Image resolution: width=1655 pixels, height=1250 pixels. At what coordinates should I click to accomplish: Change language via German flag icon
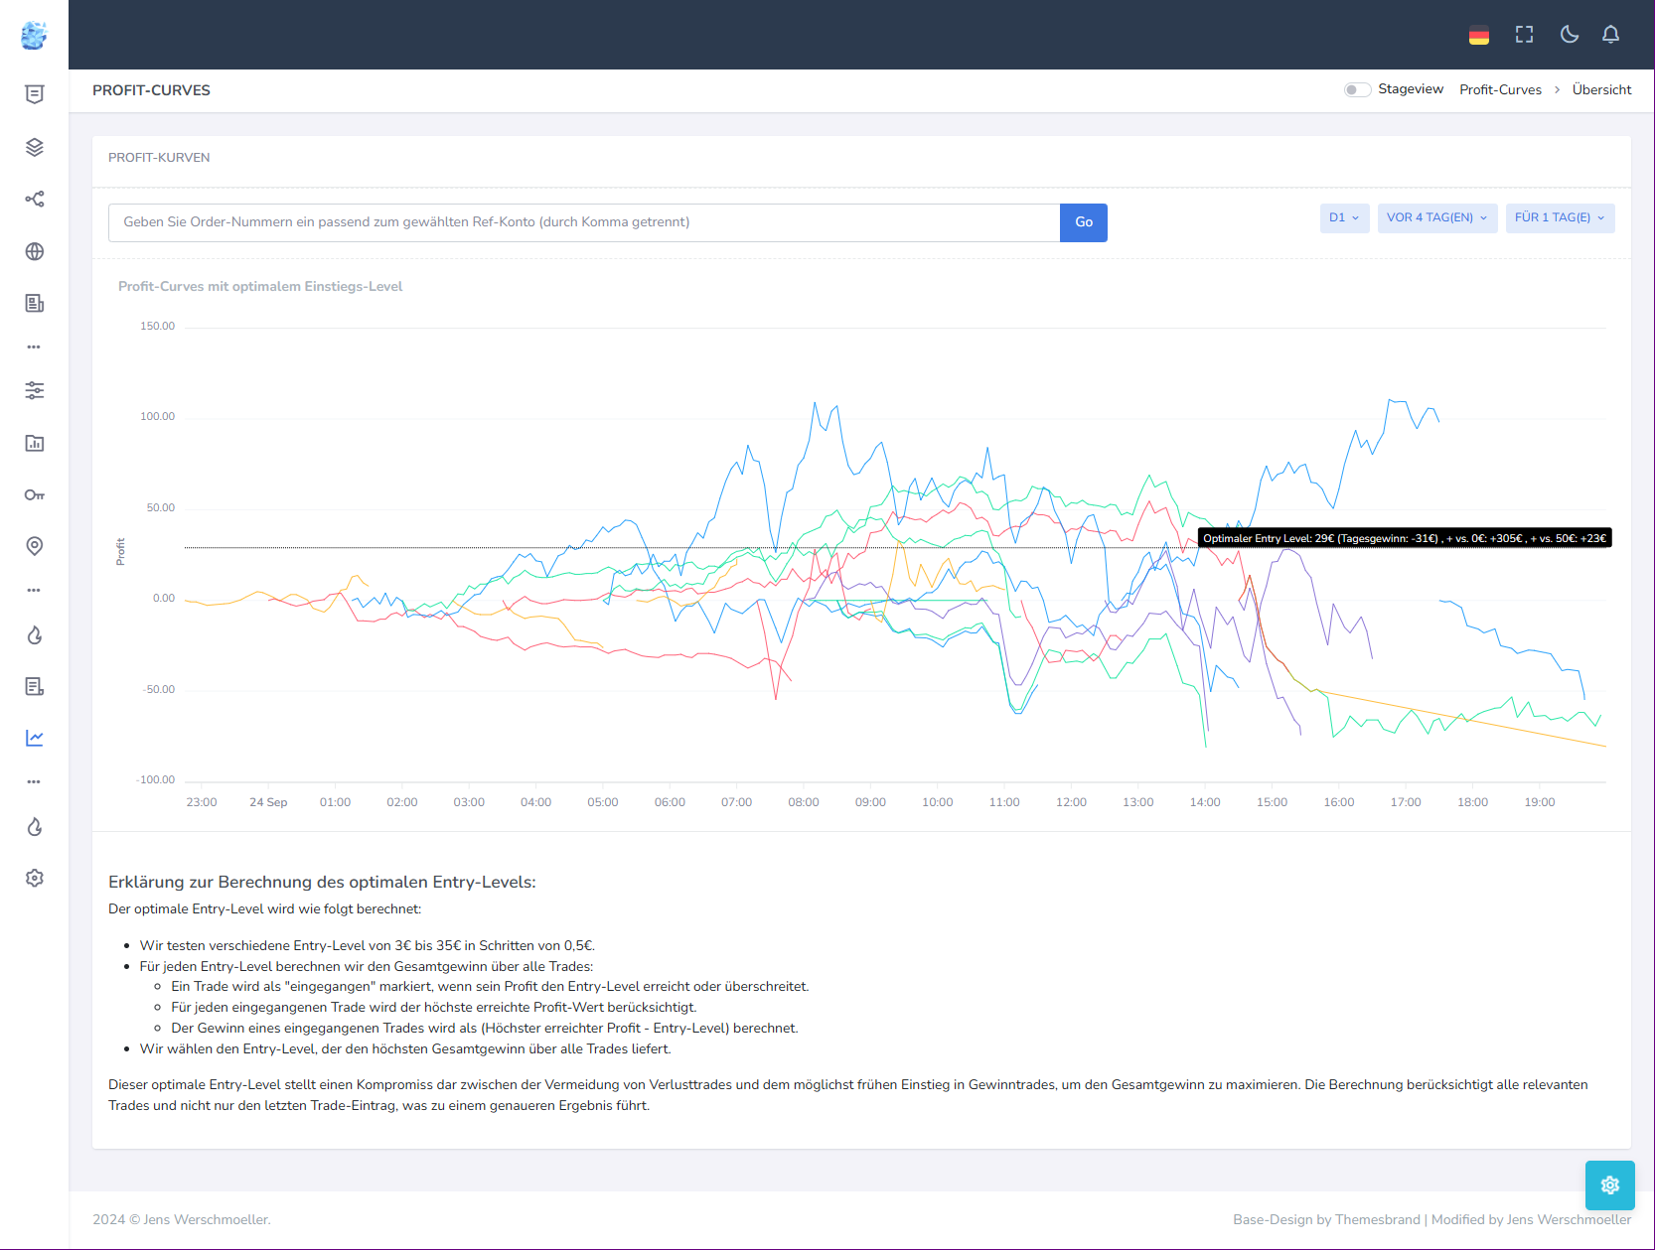point(1479,35)
